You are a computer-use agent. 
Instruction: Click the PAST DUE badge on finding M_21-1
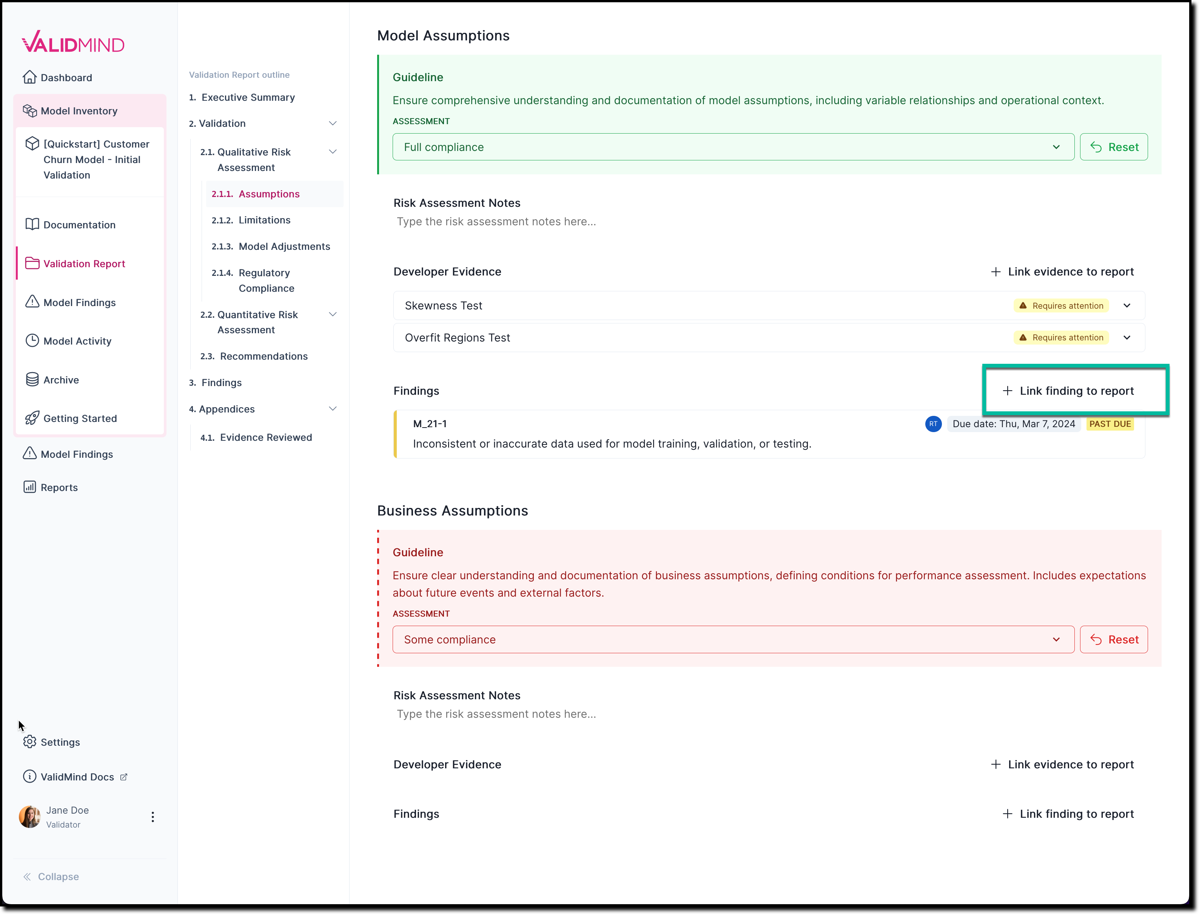pos(1110,424)
